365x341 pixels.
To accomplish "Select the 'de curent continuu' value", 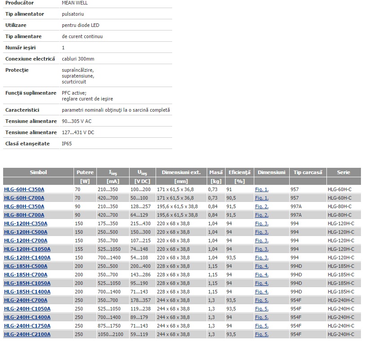I will point(82,36).
